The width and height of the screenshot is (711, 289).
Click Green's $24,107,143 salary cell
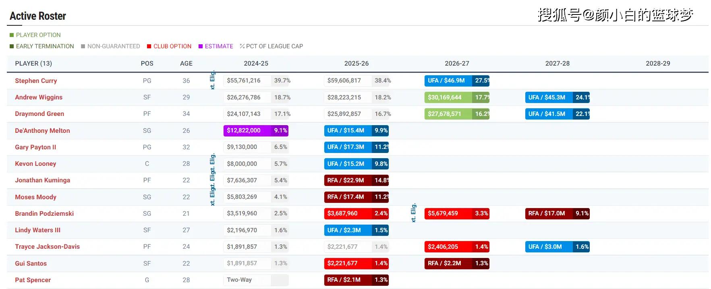256,114
